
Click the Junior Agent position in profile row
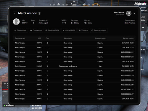[x=43, y=23]
